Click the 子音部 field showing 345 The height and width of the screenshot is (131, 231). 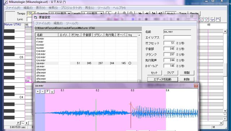[x=169, y=49]
